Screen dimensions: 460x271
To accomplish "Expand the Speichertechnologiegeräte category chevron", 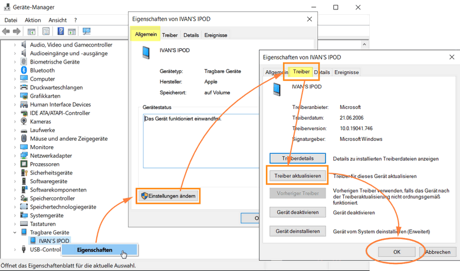I will [x=15, y=207].
